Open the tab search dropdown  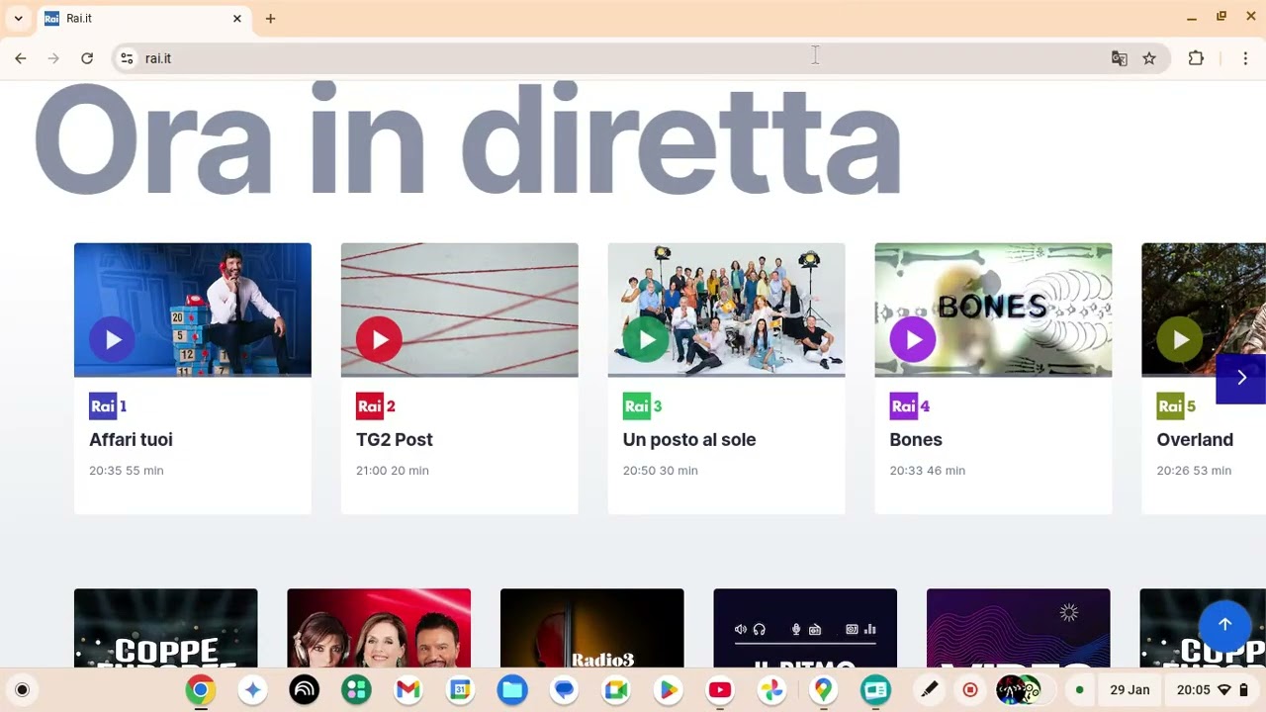click(18, 19)
